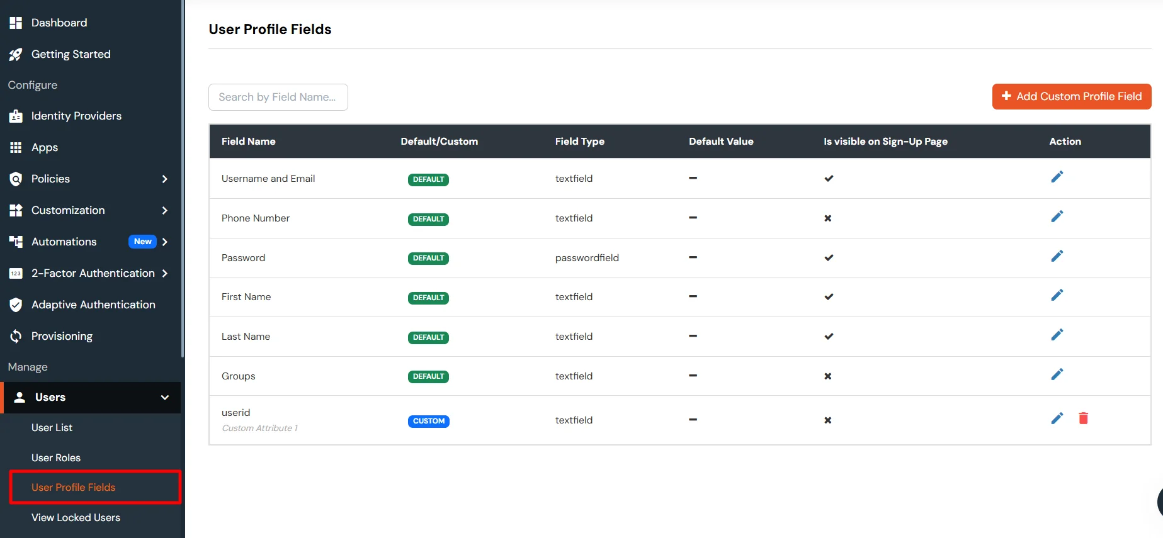Click the Identity Providers badge icon
The image size is (1163, 538).
(x=16, y=116)
